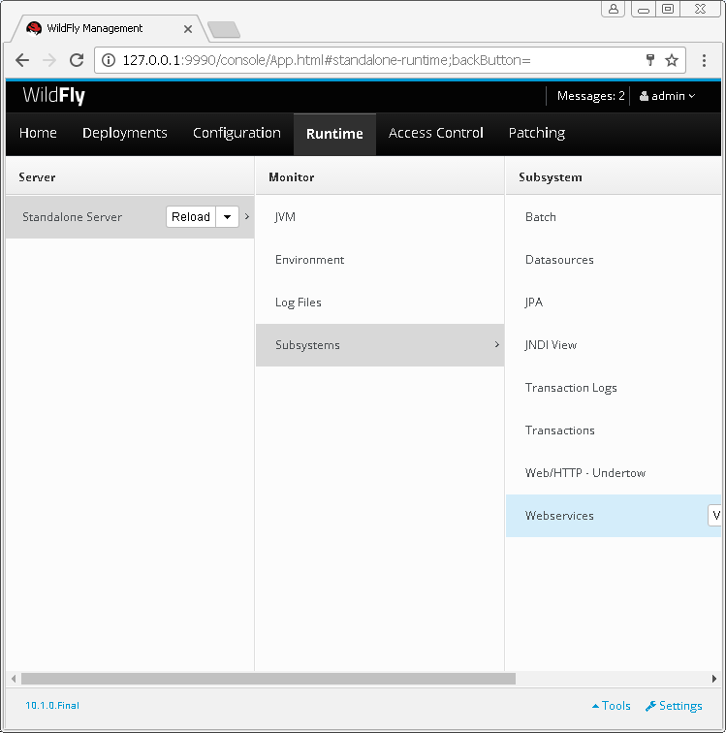The image size is (726, 733).
Task: Open JNDI View subsystem
Action: coord(614,345)
